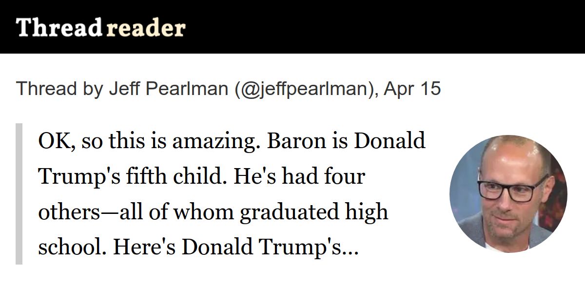Open Jeff Pearlman's round profile photo
Screen dimensions: 585x306
pyautogui.click(x=508, y=193)
